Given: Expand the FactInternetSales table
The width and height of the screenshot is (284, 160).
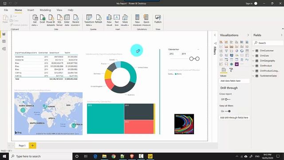Looking at the screenshot, I should 253,76.
